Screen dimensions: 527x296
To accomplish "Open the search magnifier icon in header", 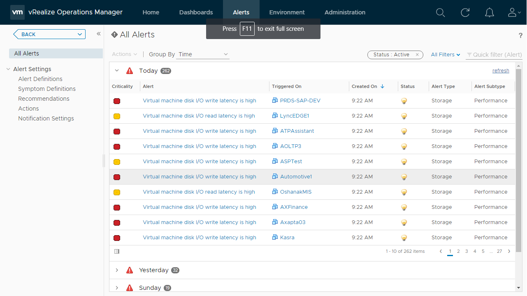I will pyautogui.click(x=440, y=13).
